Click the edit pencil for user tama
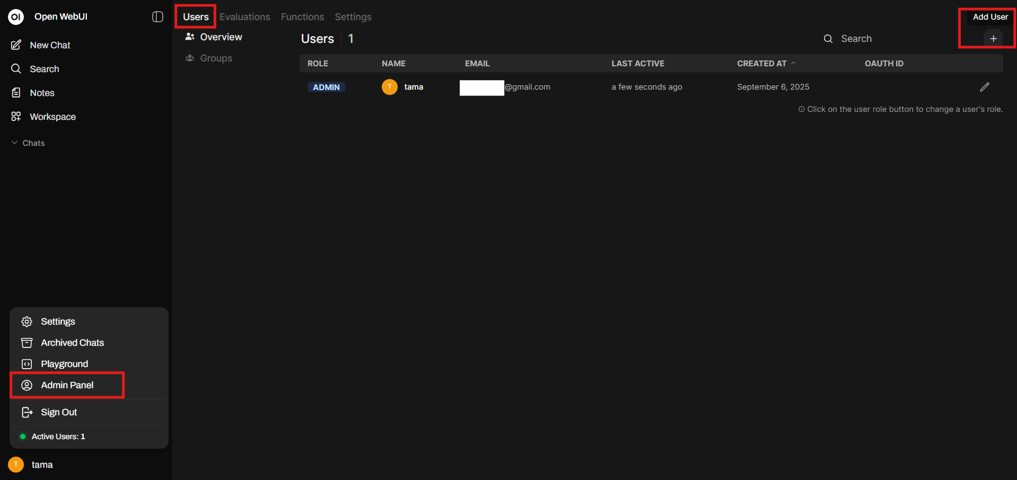The image size is (1017, 480). click(x=985, y=86)
